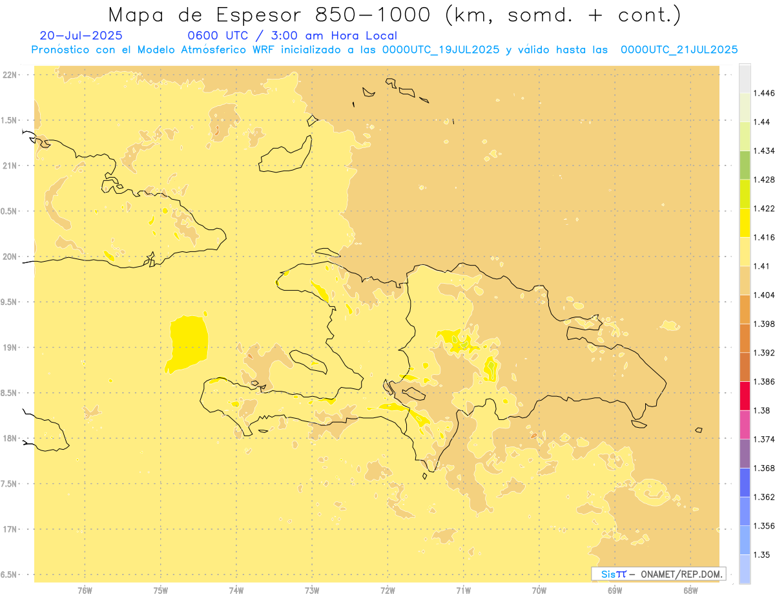Click the "68W" longitude label

pos(690,590)
